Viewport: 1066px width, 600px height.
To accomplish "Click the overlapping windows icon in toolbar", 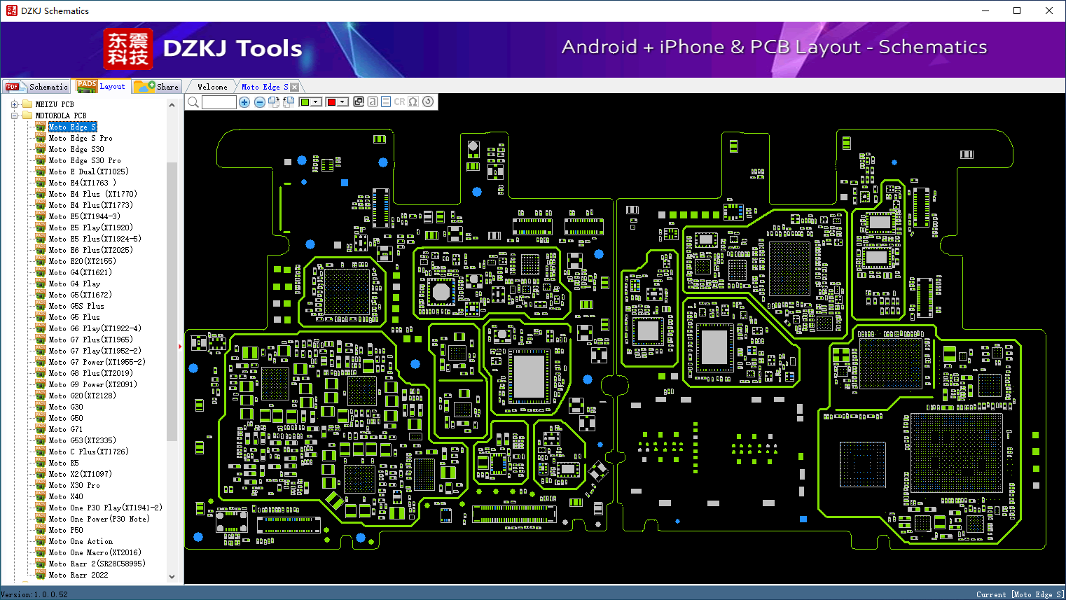I will (359, 102).
